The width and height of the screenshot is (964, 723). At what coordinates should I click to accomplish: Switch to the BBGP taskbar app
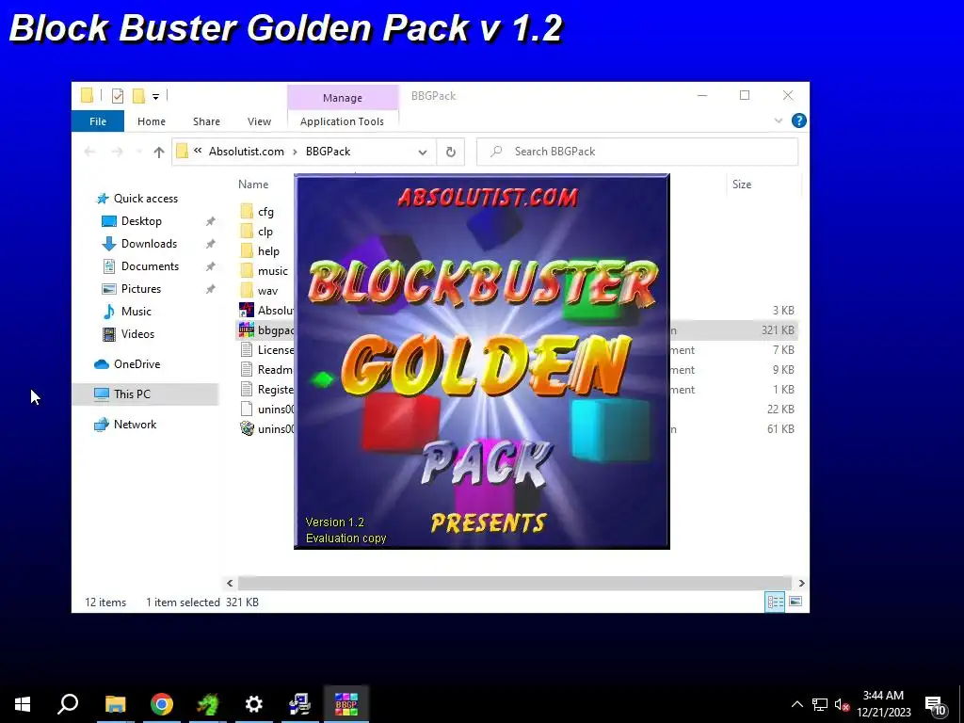coord(346,704)
